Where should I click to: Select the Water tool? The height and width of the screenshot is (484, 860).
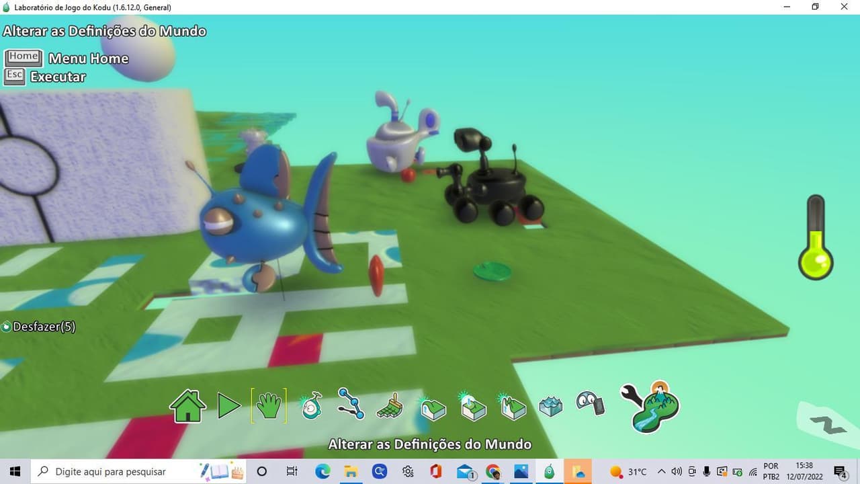point(551,406)
